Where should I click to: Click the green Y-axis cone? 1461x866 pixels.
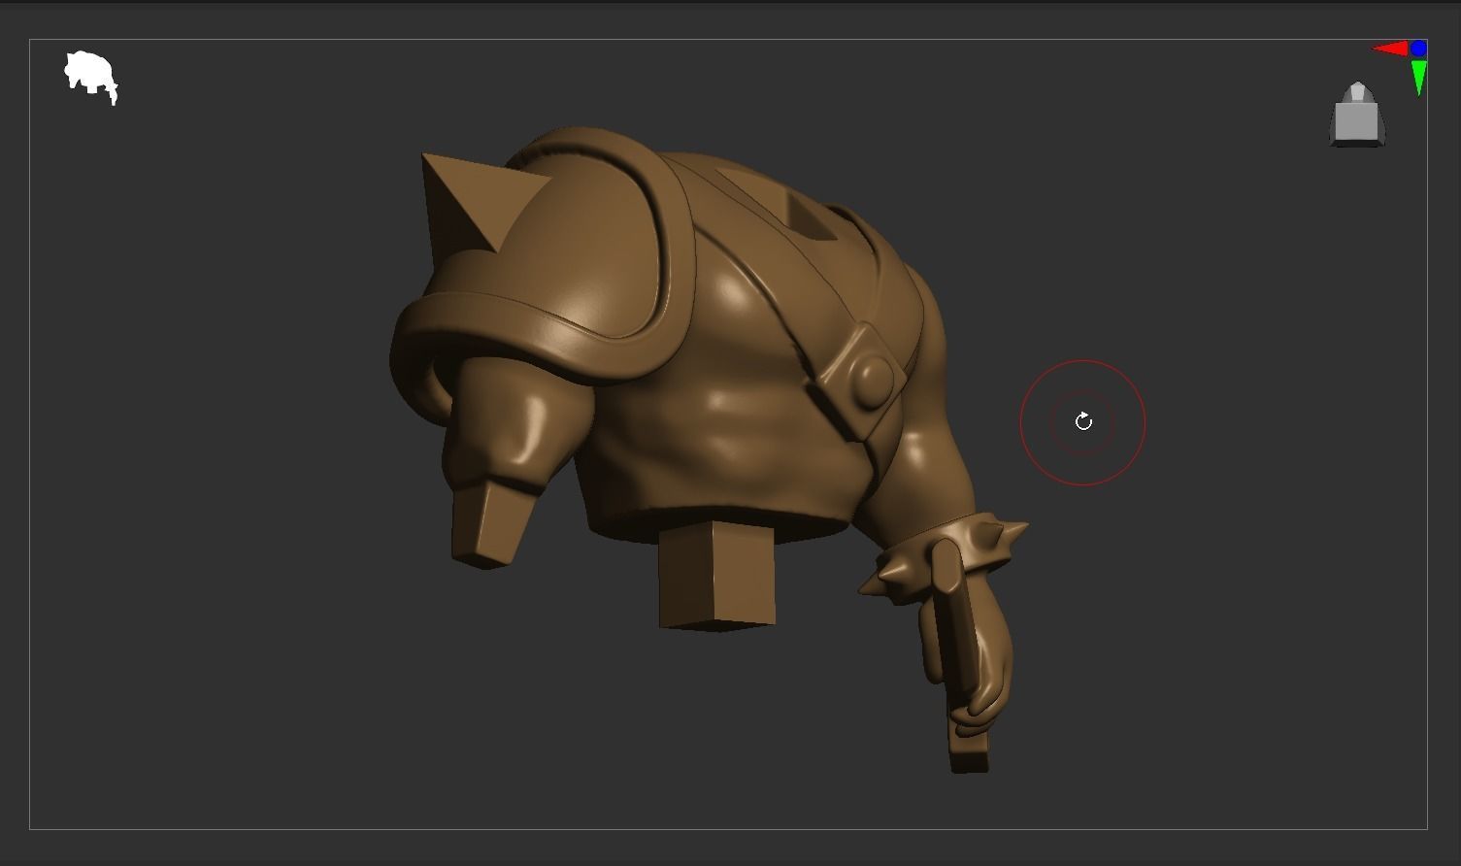(x=1419, y=78)
